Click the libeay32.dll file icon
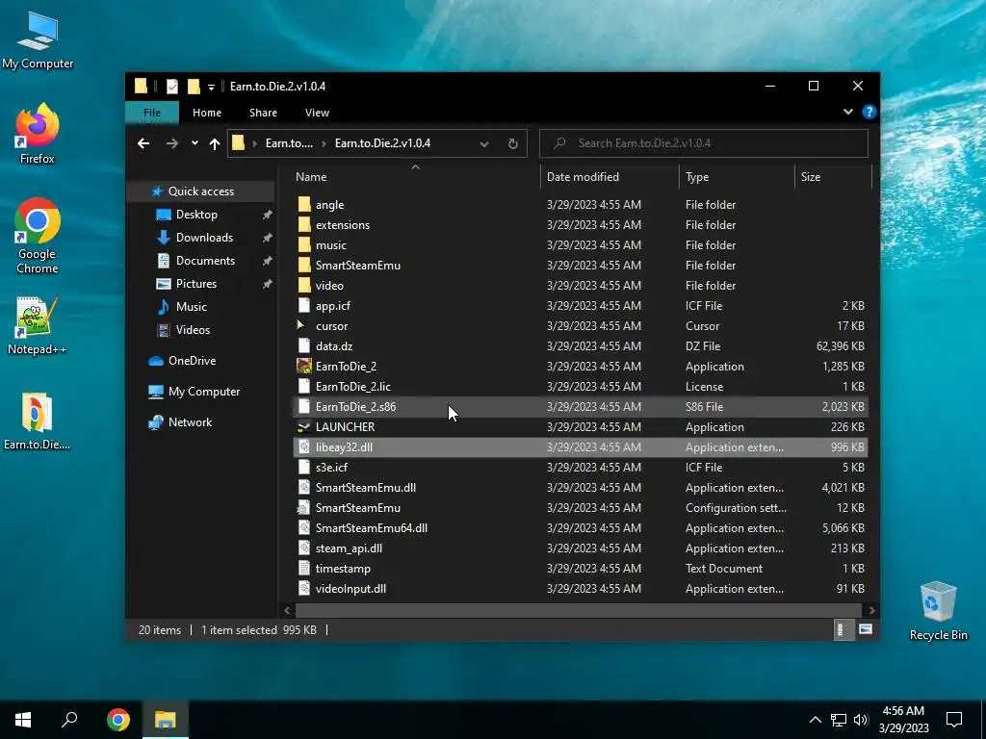Image resolution: width=986 pixels, height=739 pixels. tap(304, 446)
